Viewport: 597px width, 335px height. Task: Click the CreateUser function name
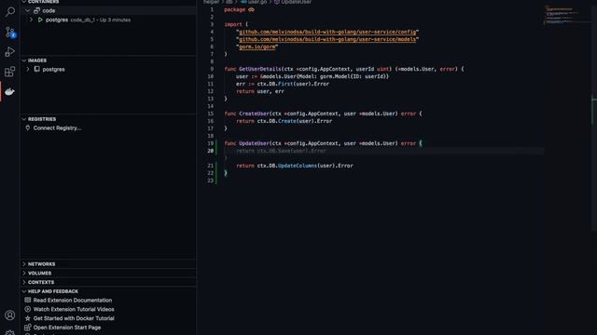point(254,114)
